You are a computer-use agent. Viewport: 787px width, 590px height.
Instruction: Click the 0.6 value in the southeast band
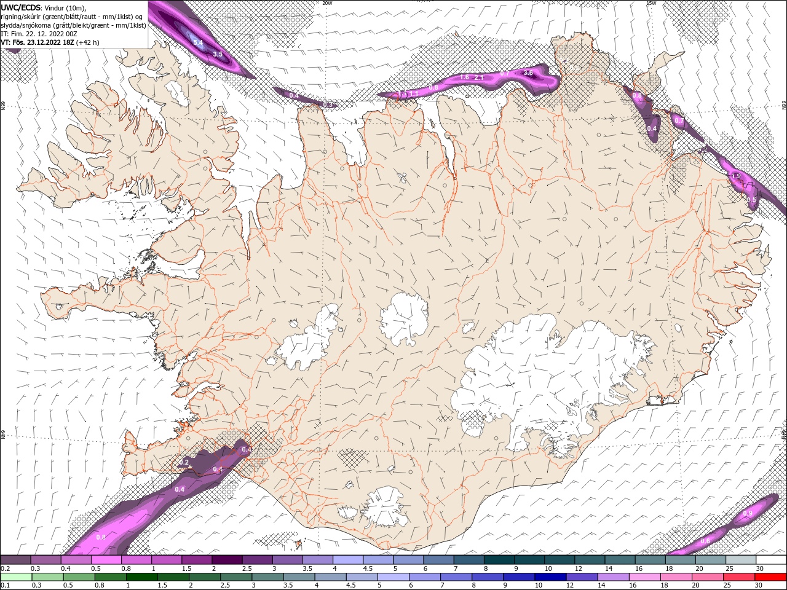(705, 541)
